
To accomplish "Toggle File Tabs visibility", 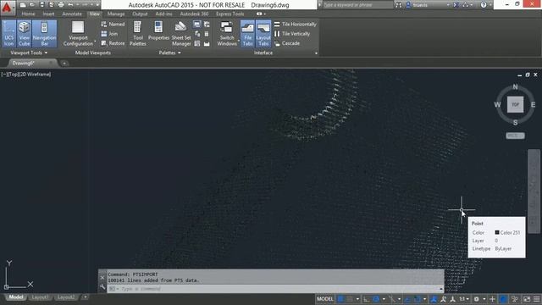I will tap(247, 34).
